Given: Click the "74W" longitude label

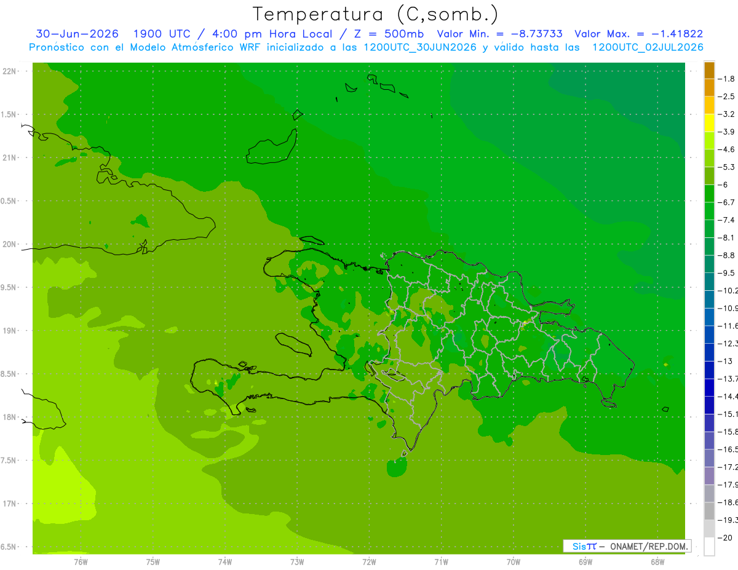Looking at the screenshot, I should [225, 561].
